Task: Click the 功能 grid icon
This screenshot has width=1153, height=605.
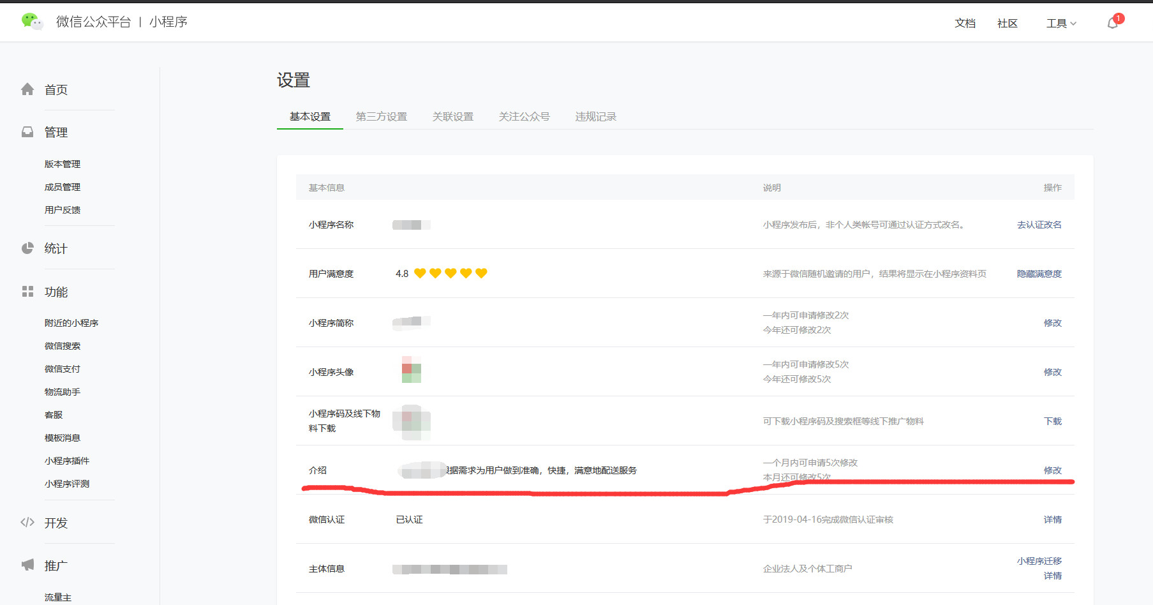Action: pyautogui.click(x=27, y=292)
